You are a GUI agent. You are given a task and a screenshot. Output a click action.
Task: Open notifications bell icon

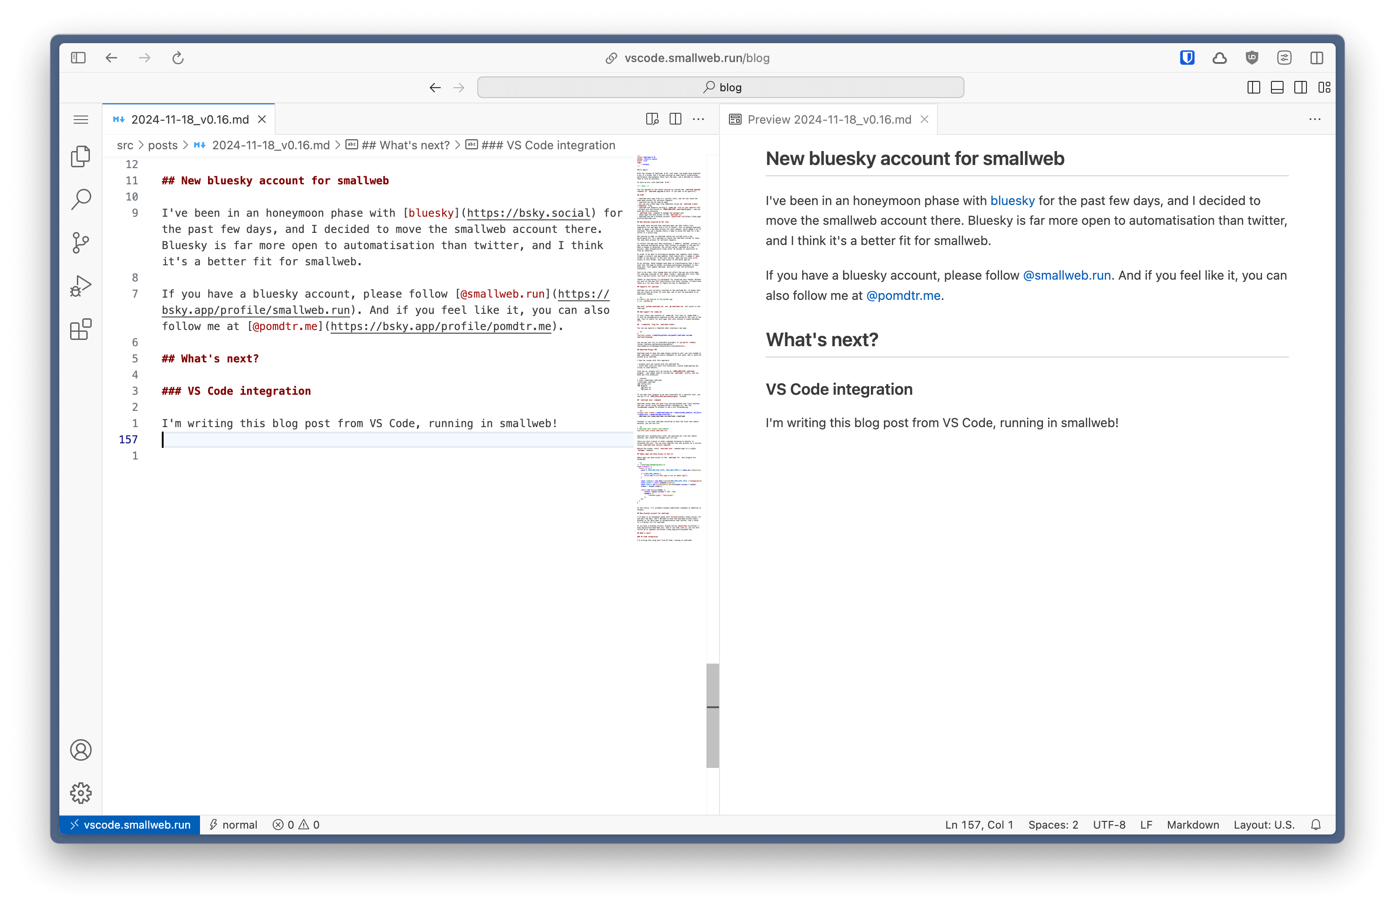1316,825
